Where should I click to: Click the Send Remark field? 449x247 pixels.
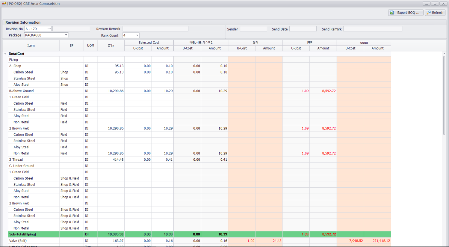(372, 29)
